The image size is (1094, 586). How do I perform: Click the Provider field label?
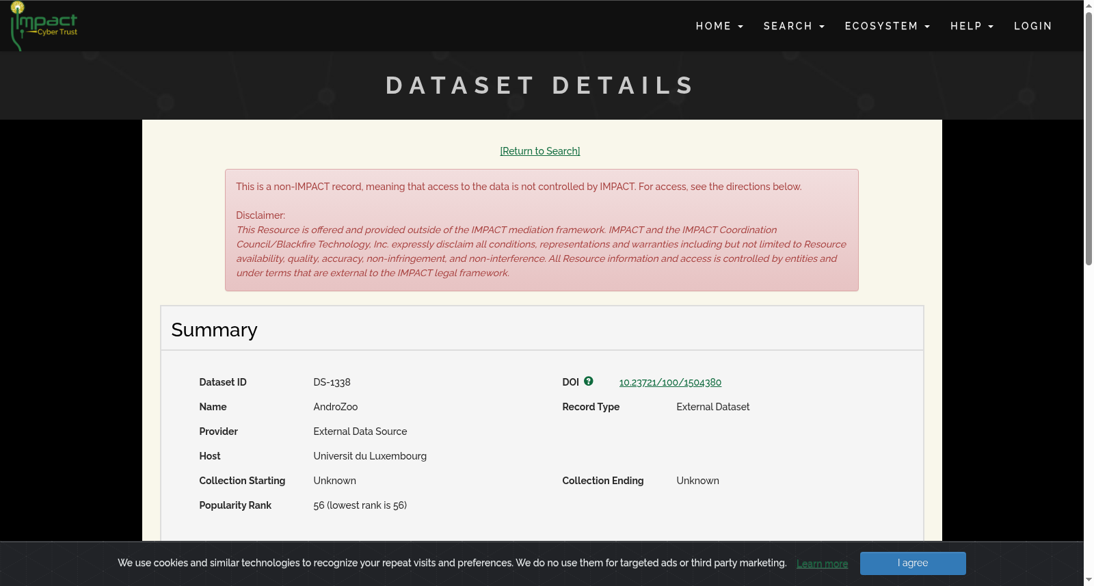218,431
